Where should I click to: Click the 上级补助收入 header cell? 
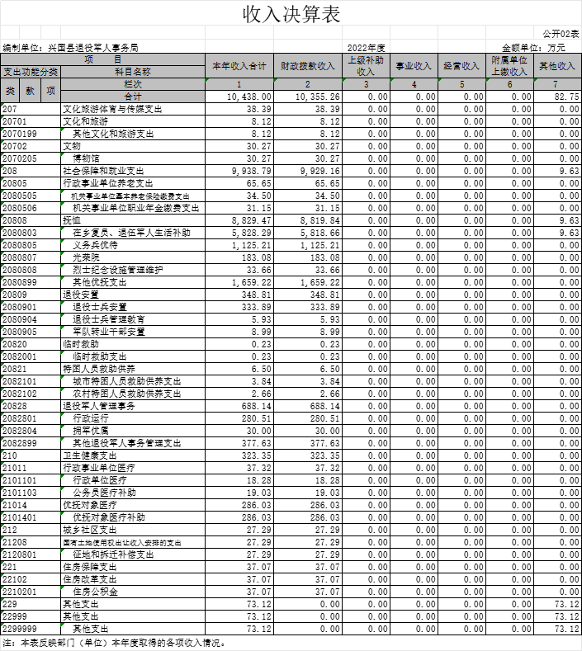pos(366,65)
